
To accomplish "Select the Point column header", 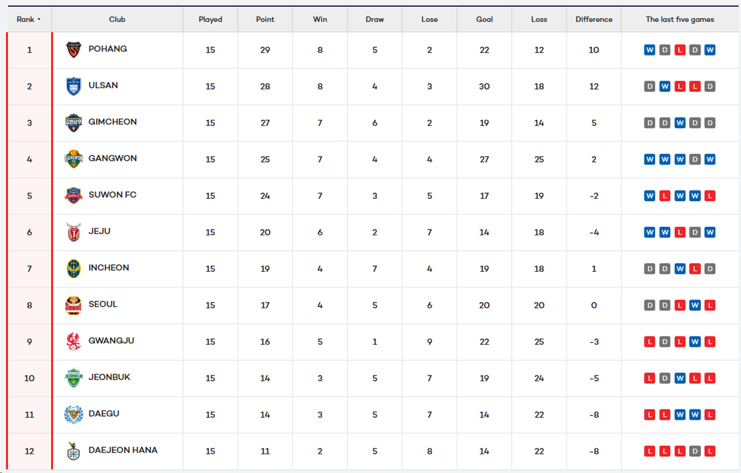I will pyautogui.click(x=265, y=20).
